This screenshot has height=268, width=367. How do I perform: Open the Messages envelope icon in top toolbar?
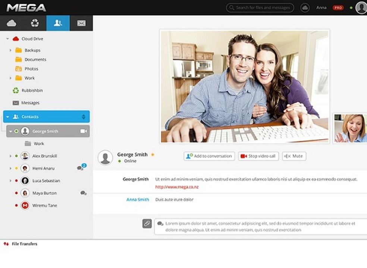[x=81, y=23]
